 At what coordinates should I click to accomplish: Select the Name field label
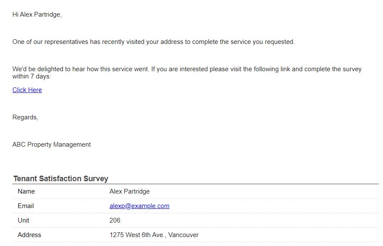pos(26,191)
